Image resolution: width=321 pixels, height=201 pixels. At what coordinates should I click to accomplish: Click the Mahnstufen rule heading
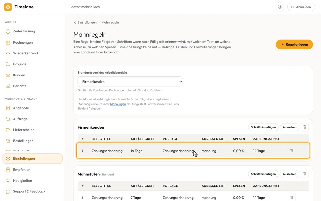click(x=88, y=174)
